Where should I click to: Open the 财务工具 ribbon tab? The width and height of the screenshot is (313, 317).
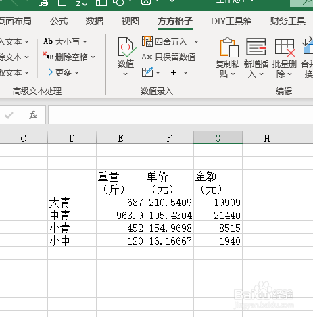(288, 21)
